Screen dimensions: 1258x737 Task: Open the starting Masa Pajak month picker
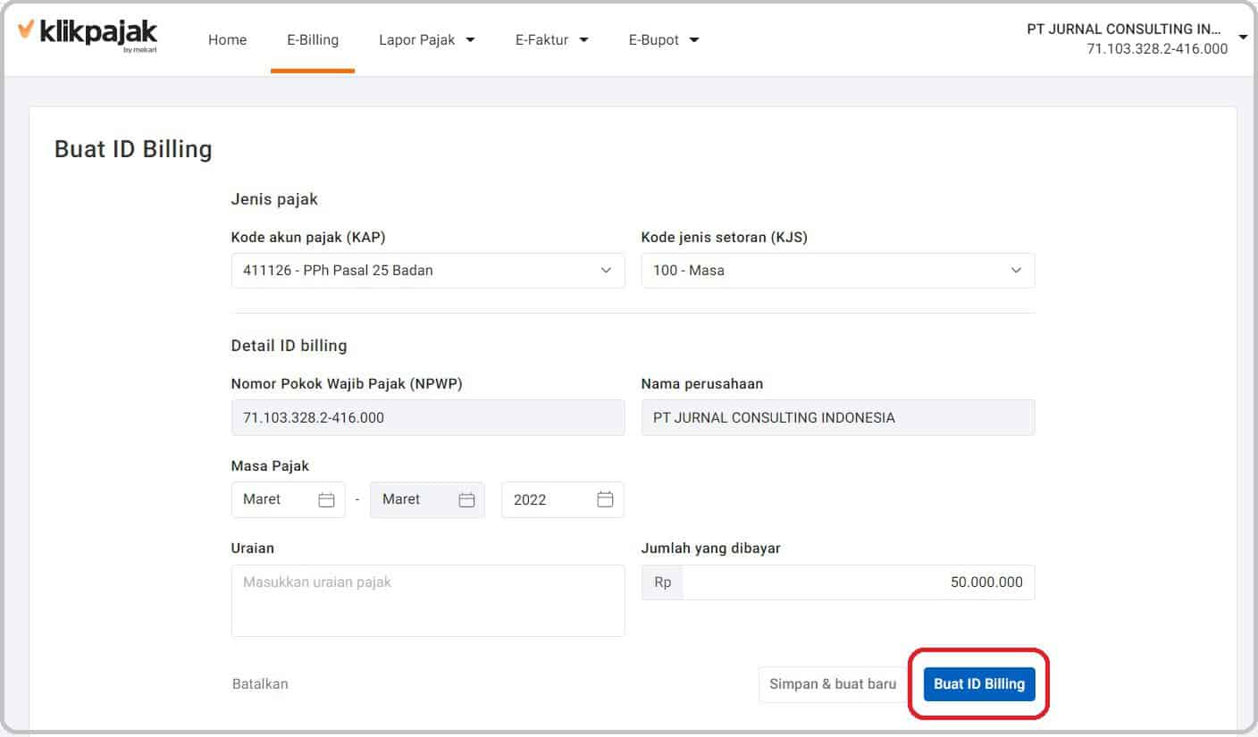(x=288, y=499)
